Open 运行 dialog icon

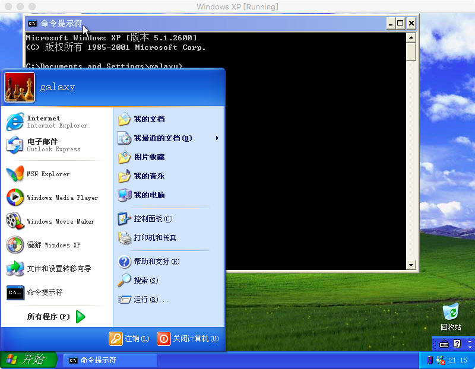[124, 300]
